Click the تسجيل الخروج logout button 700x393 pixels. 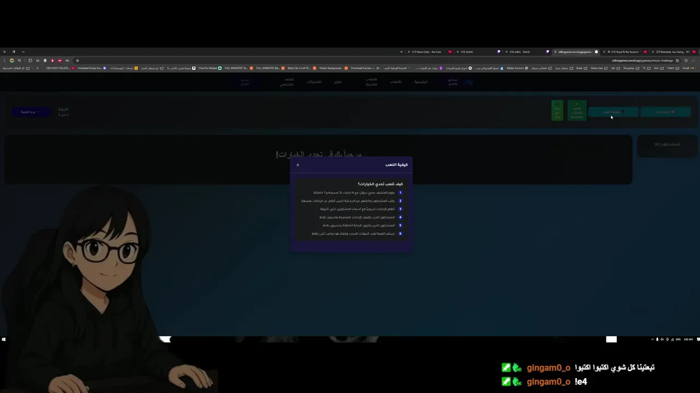[x=245, y=82]
